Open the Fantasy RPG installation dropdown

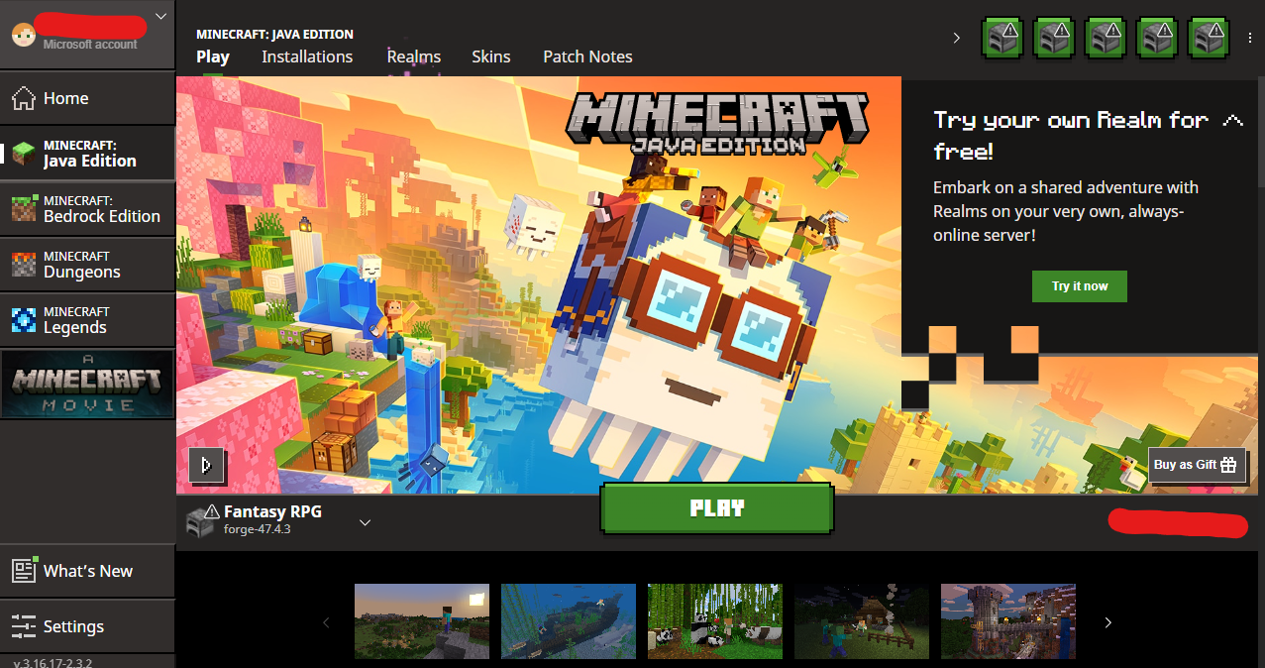[365, 522]
